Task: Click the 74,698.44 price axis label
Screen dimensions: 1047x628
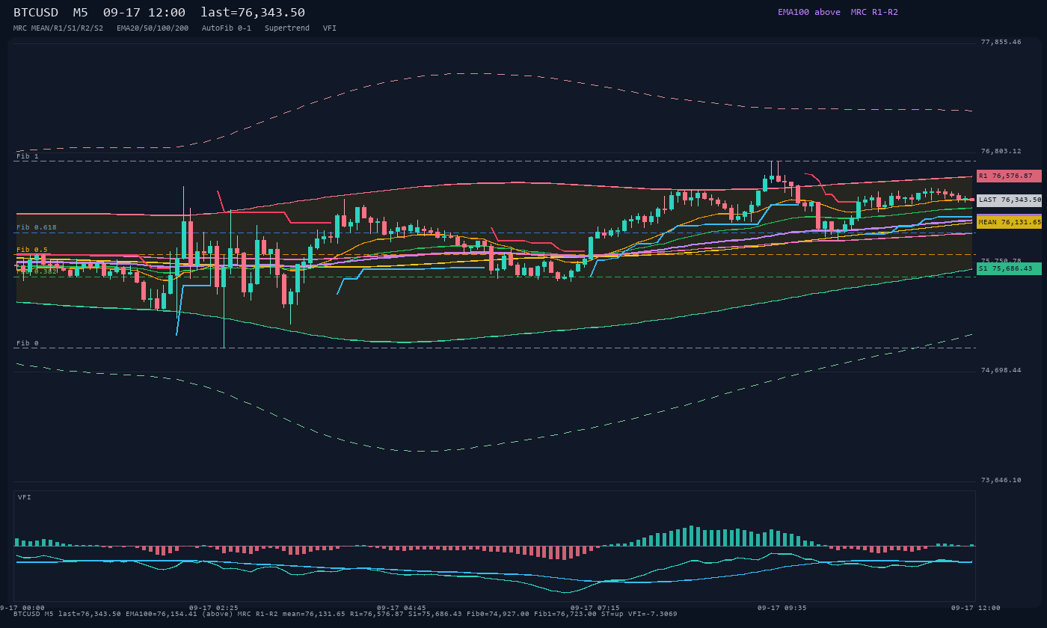Action: 1000,370
